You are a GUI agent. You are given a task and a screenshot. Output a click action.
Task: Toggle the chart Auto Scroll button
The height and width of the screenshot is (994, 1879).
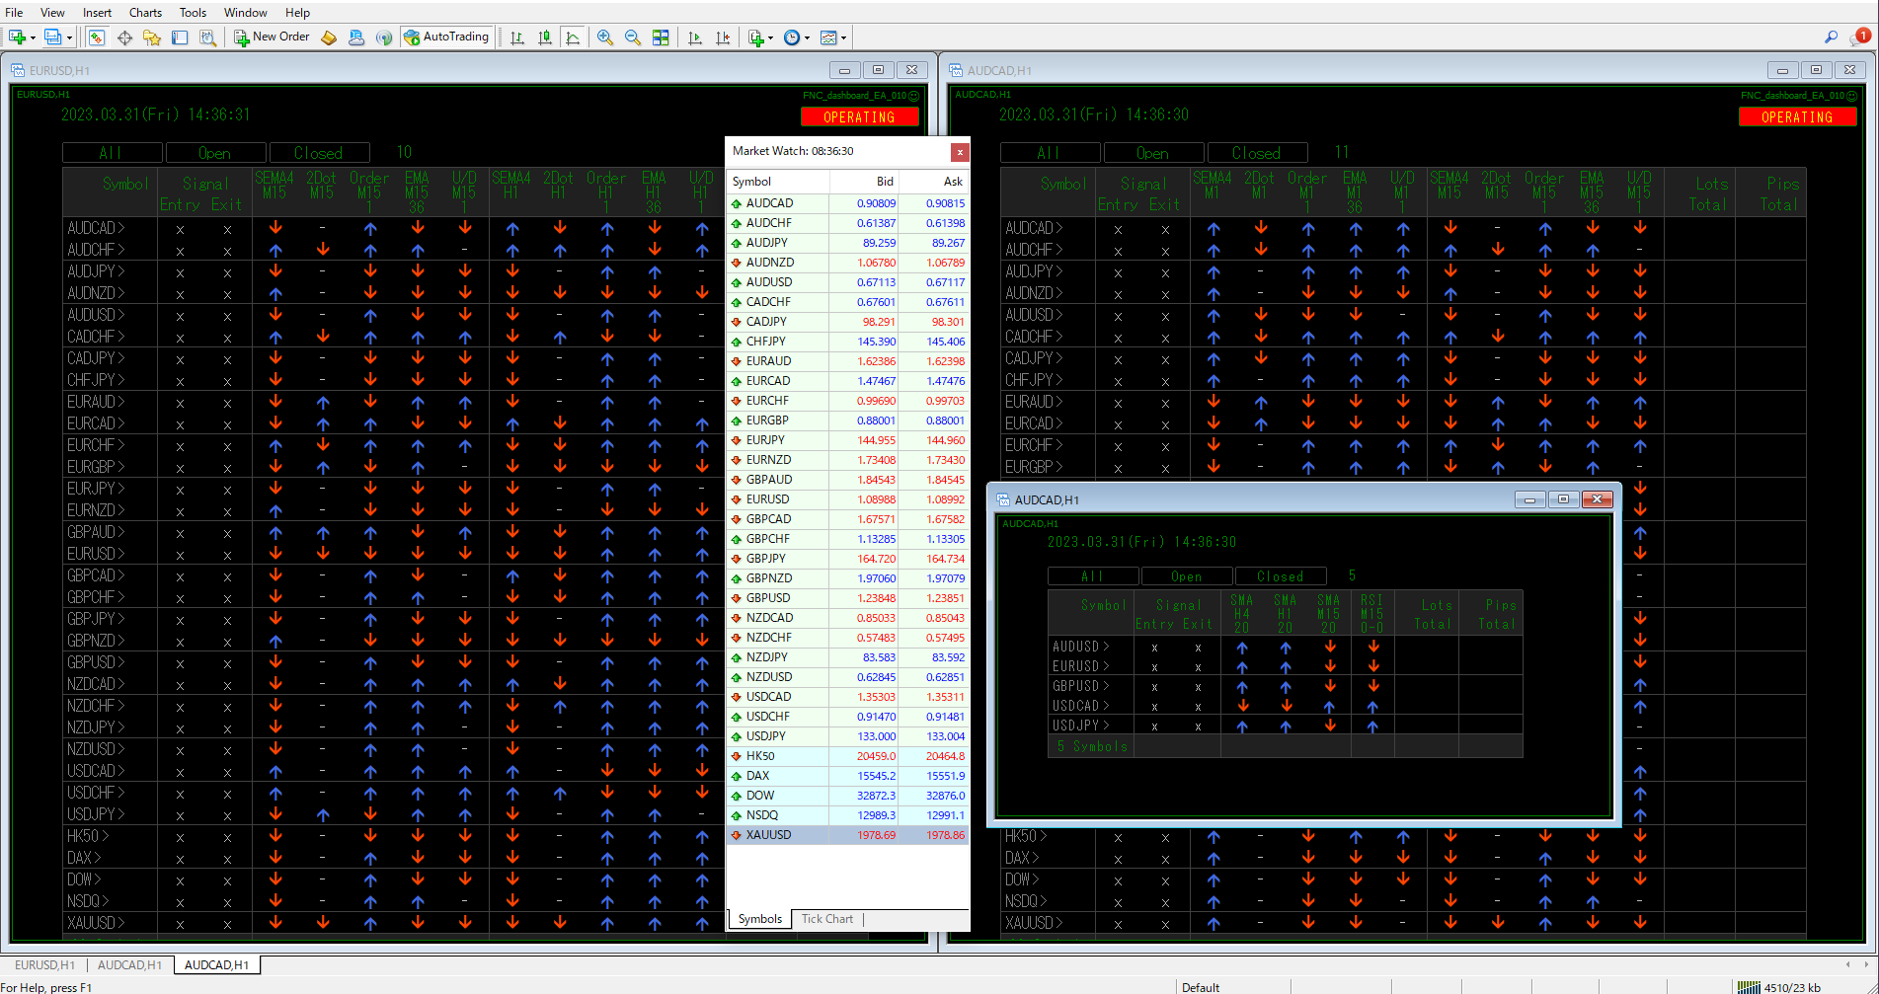[x=695, y=38]
